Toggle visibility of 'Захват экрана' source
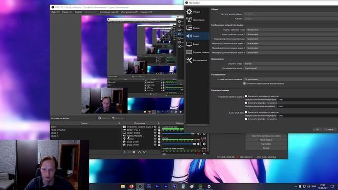 155,133
